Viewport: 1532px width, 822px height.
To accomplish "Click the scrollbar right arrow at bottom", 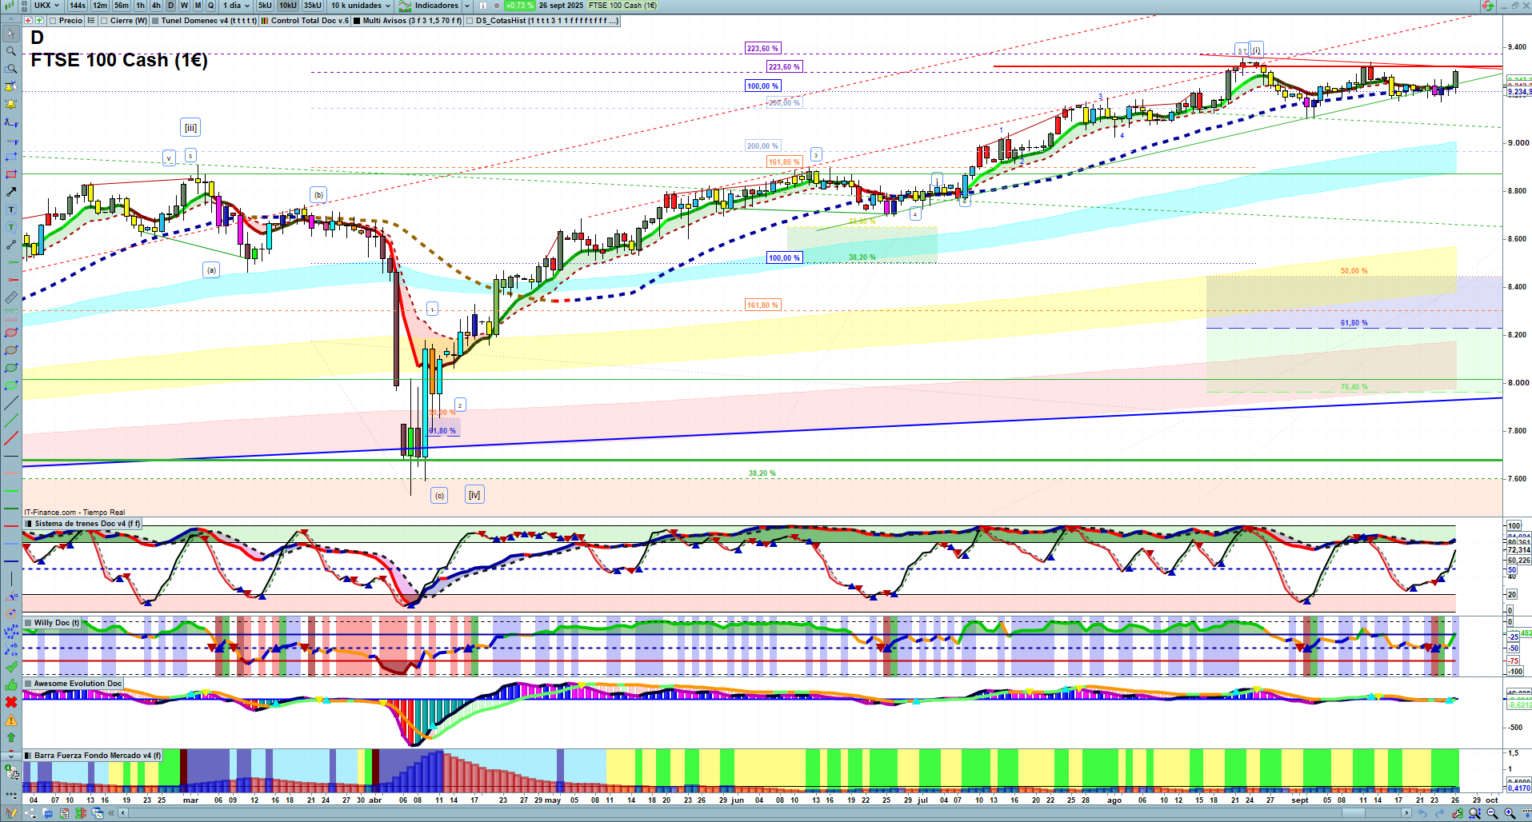I will coord(1407,813).
